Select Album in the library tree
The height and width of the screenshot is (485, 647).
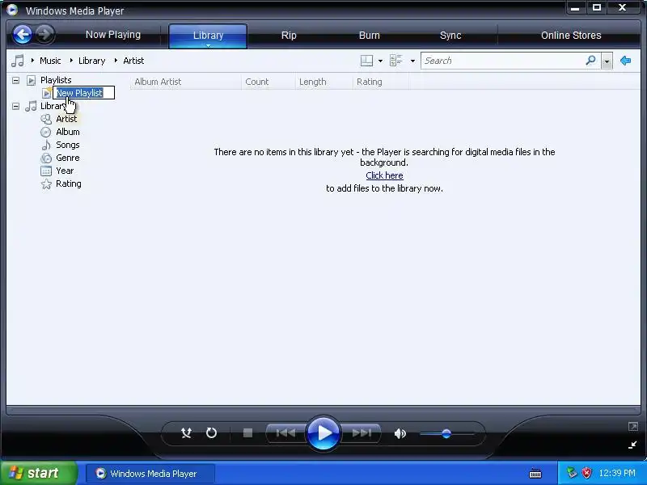(68, 132)
